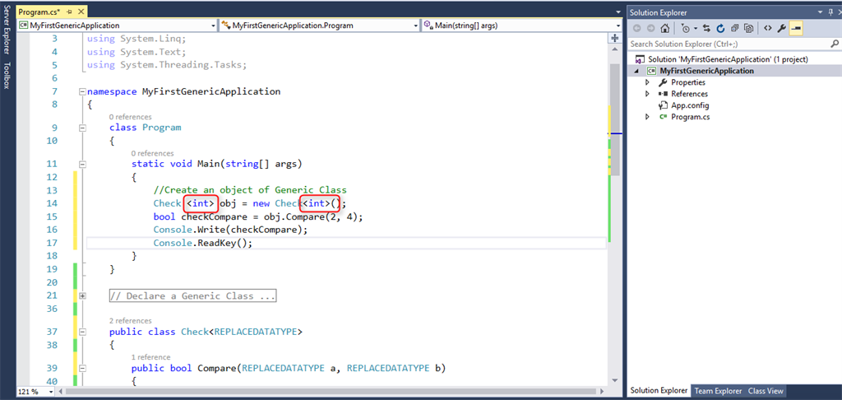Collapse the MyFirstGenericApplication project tree node
Image resolution: width=842 pixels, height=400 pixels.
[638, 71]
